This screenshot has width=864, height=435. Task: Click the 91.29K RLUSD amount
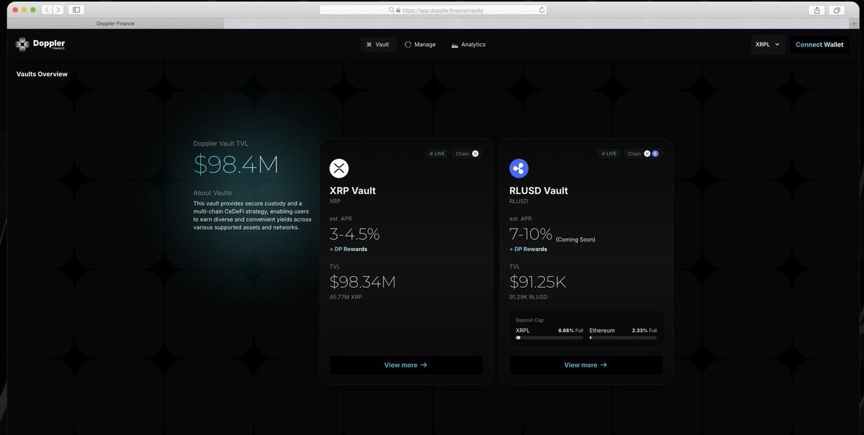(528, 297)
